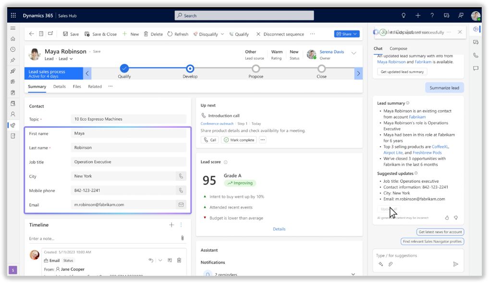Select the Close stage marker
This screenshot has height=283, width=489.
coord(321,68)
